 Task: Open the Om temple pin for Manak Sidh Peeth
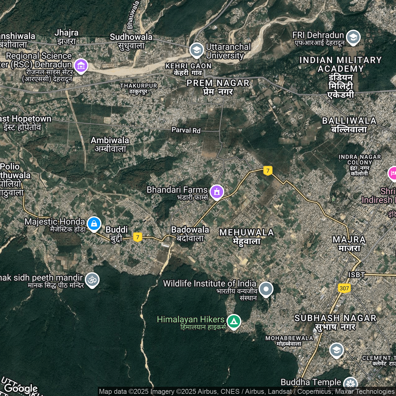[92, 280]
